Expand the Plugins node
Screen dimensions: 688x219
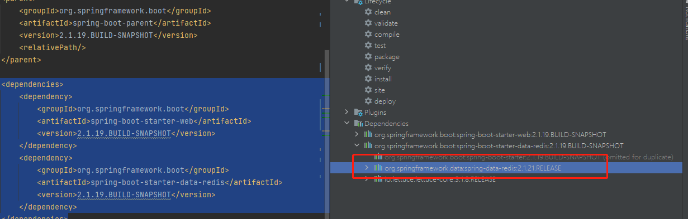pos(347,112)
